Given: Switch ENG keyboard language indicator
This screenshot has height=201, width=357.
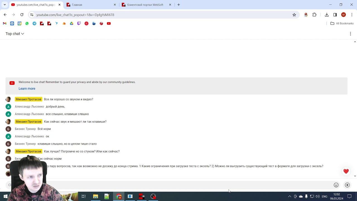Looking at the screenshot, I should pos(324,197).
